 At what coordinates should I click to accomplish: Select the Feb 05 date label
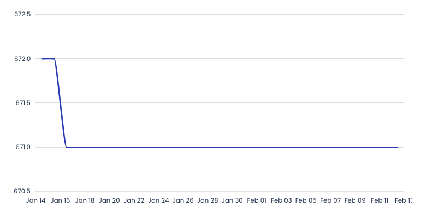(x=306, y=200)
